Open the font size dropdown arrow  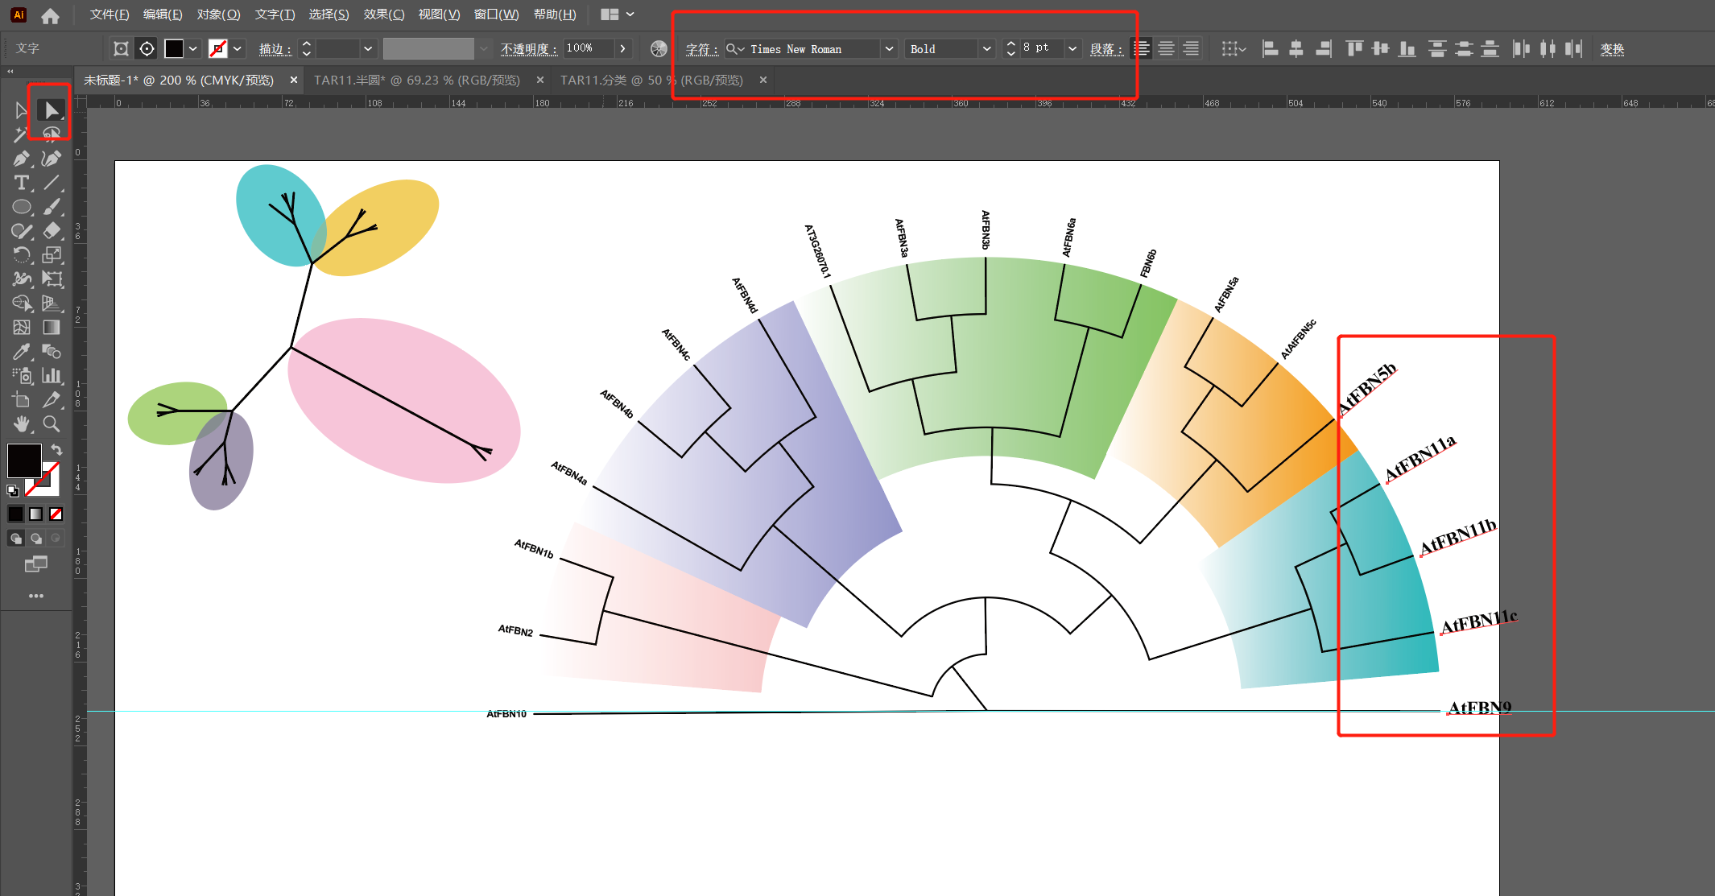[1072, 49]
